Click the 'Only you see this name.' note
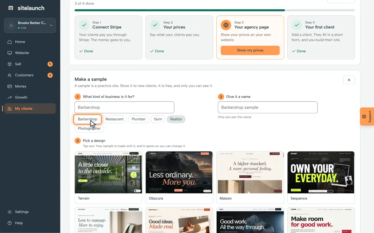Image resolution: width=374 pixels, height=233 pixels. (235, 117)
